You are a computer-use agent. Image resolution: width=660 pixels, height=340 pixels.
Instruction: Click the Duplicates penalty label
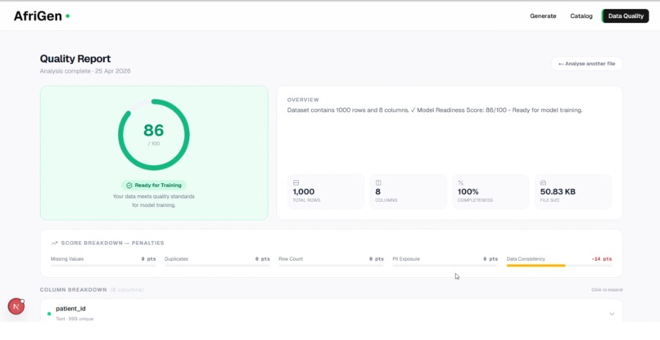[x=176, y=259]
